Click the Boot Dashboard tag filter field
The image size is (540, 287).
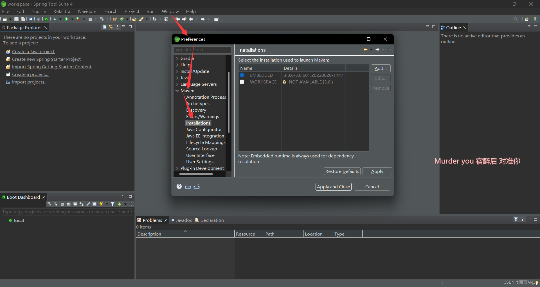coord(67,212)
